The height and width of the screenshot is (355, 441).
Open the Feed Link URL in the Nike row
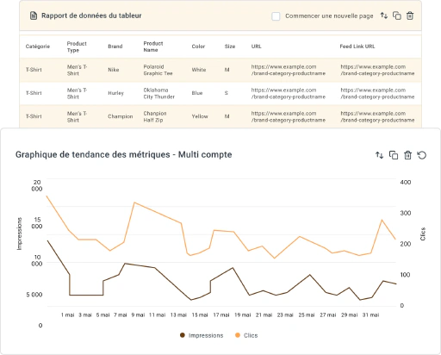pos(377,70)
